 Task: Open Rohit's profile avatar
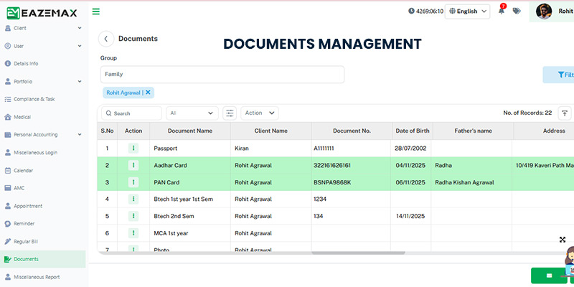click(x=544, y=11)
